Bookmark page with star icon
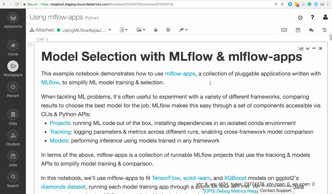 pyautogui.click(x=282, y=4)
